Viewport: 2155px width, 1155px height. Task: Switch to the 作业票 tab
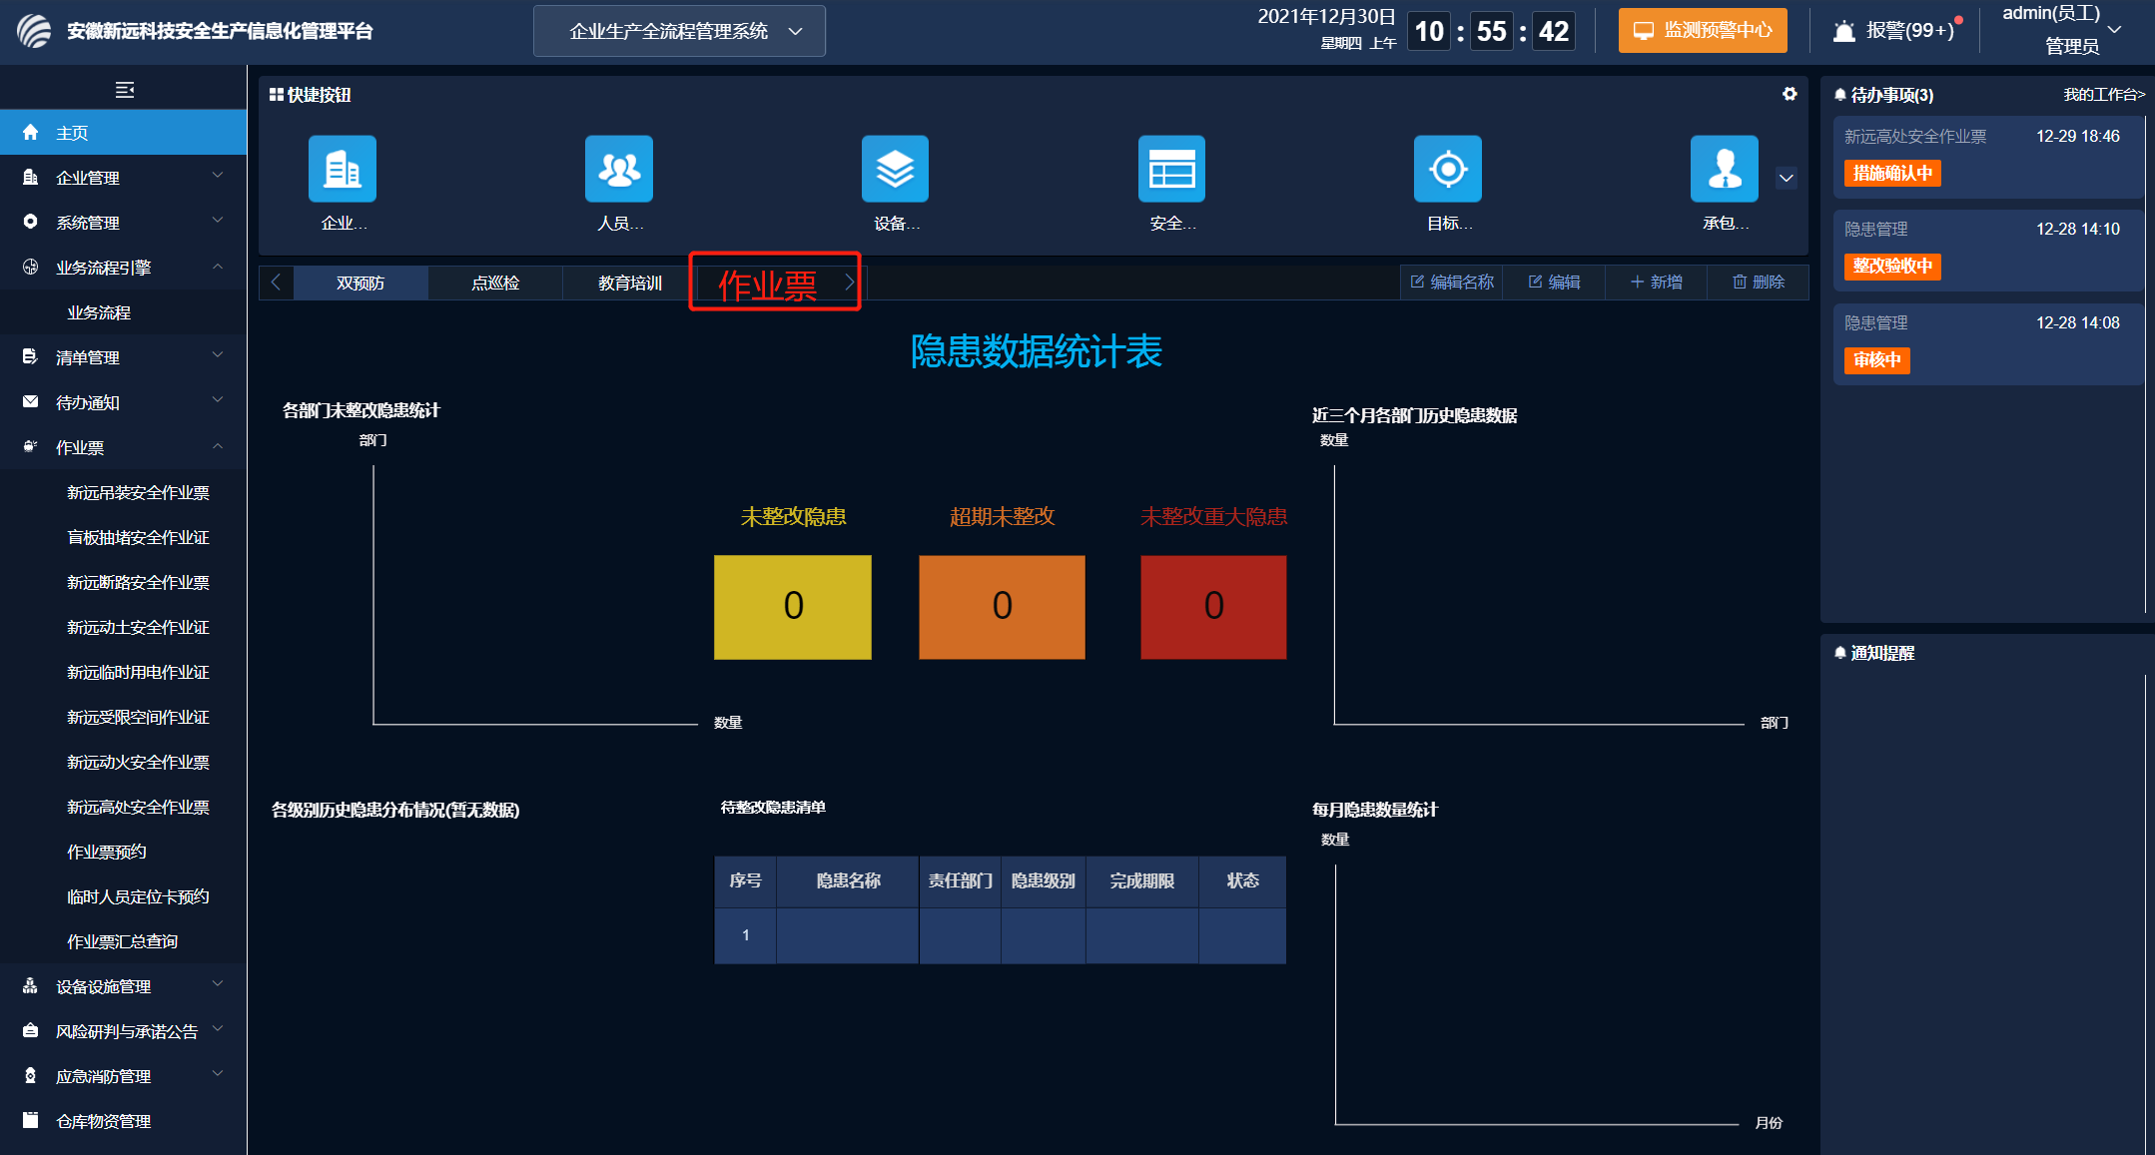click(767, 285)
